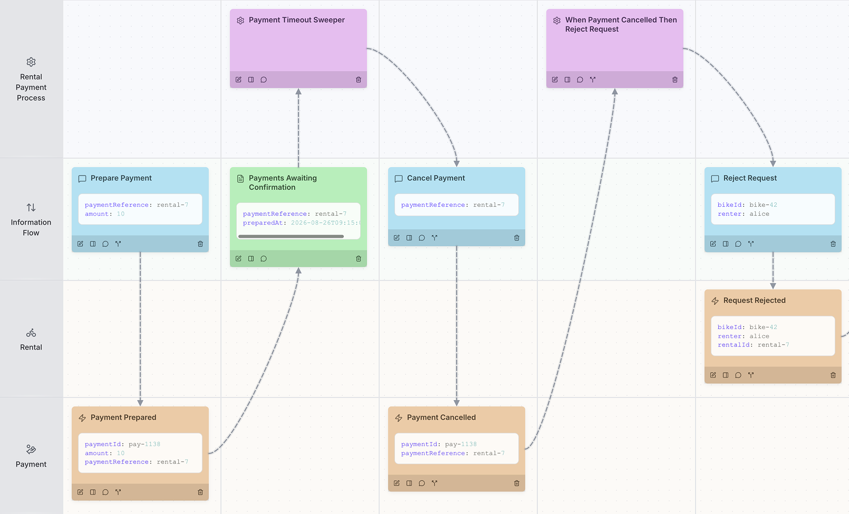Open panel icon on Payments Awaiting Confirmation

(x=251, y=259)
